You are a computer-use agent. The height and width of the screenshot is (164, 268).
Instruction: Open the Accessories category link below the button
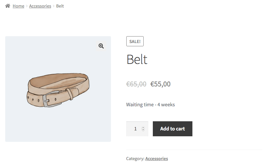pyautogui.click(x=156, y=159)
